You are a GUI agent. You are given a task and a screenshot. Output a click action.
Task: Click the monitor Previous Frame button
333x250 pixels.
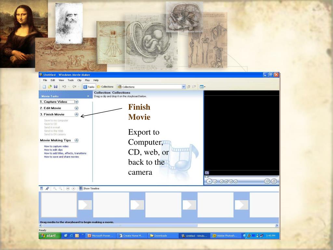point(226,181)
